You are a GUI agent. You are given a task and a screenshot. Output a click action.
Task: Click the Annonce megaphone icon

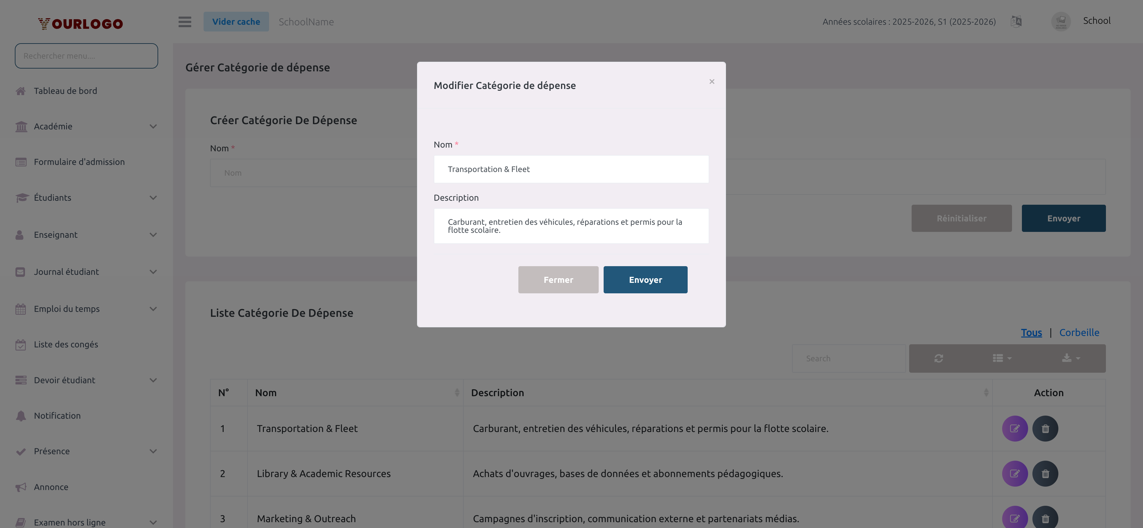click(20, 487)
